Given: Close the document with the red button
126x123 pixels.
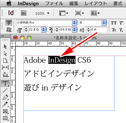Looking at the screenshot, I should click(x=15, y=38).
